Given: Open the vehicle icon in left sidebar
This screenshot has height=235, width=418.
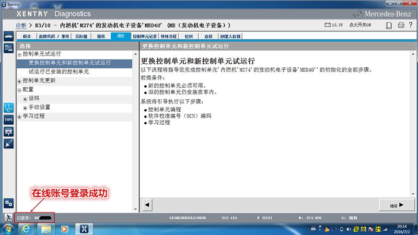Looking at the screenshot, I should pyautogui.click(x=8, y=36).
